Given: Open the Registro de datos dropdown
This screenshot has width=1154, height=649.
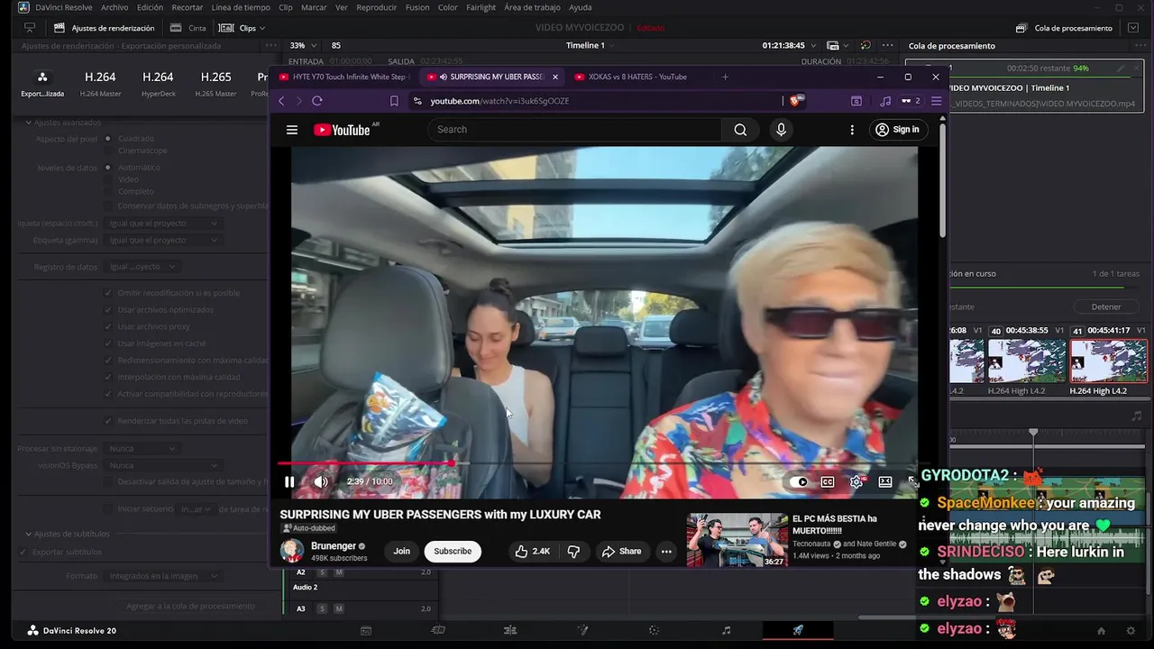Looking at the screenshot, I should click(142, 267).
